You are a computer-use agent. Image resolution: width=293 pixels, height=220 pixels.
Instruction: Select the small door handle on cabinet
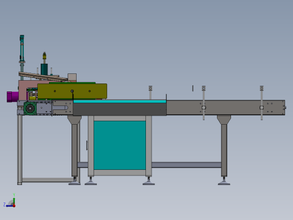click(87, 145)
